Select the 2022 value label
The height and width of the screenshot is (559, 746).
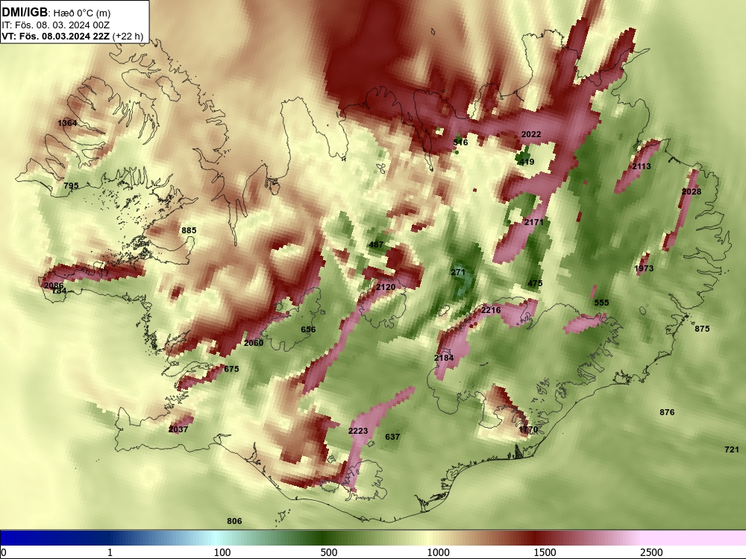click(531, 134)
